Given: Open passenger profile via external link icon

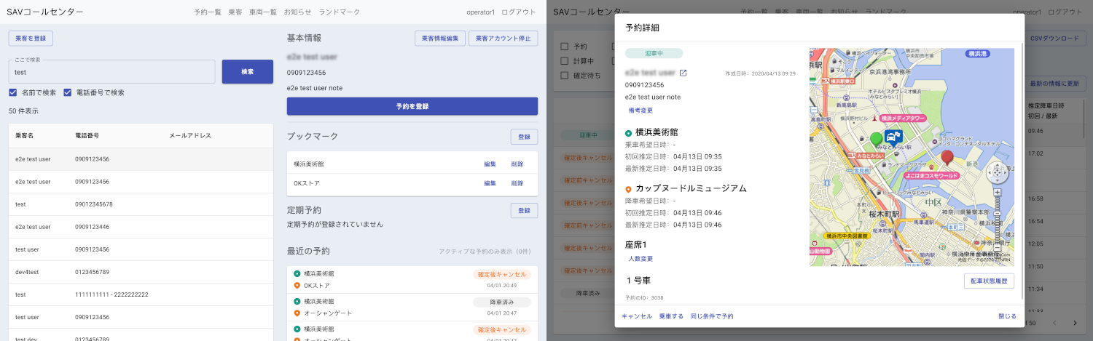Looking at the screenshot, I should pyautogui.click(x=683, y=73).
